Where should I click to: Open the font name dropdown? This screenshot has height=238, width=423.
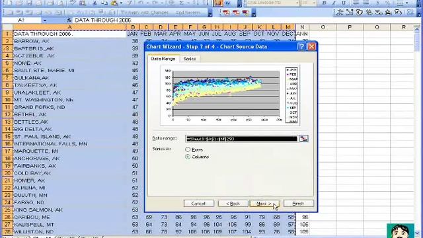[x=297, y=3]
